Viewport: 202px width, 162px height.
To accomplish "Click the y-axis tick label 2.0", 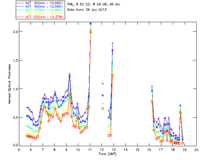I will (15, 32).
